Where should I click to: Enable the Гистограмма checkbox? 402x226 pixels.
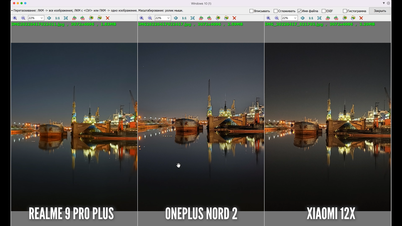(x=345, y=11)
